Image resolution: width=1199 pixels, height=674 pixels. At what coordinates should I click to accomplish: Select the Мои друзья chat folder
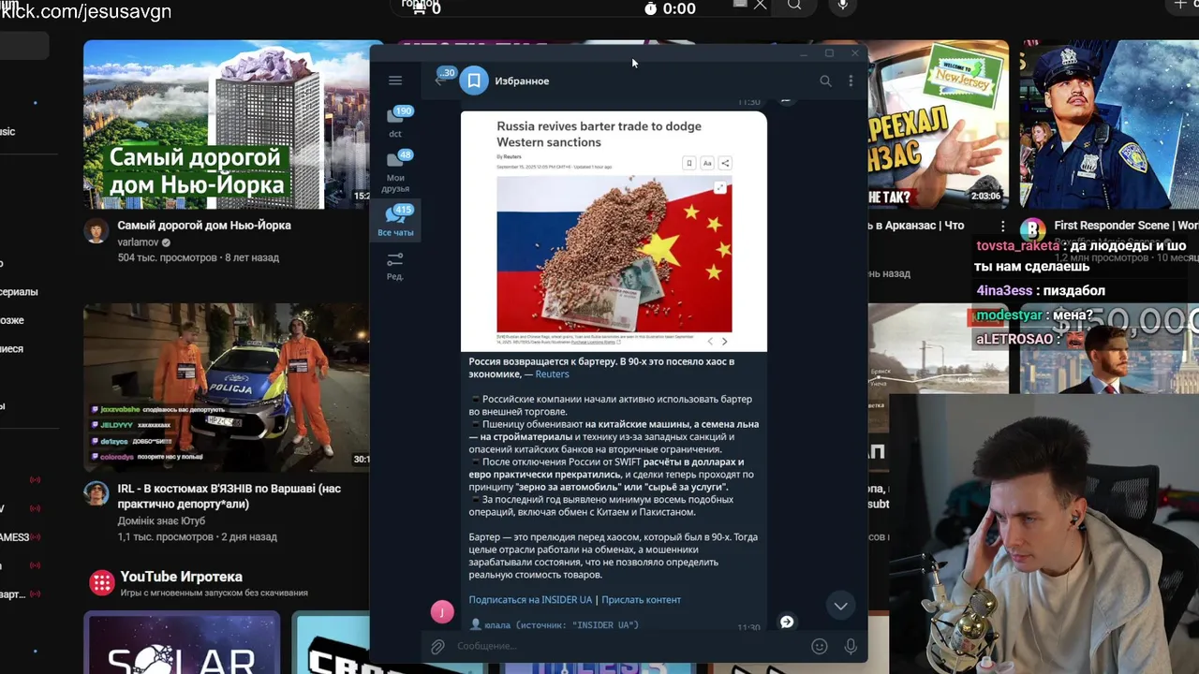(395, 170)
